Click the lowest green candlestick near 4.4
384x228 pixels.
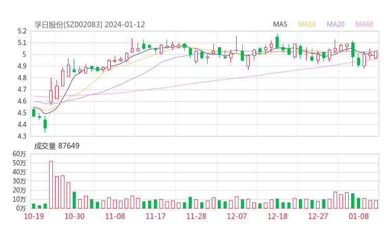(45, 124)
